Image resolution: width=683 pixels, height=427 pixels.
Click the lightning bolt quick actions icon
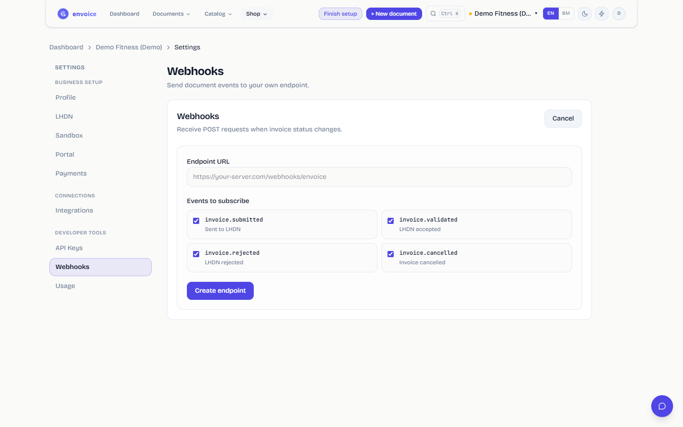[602, 14]
